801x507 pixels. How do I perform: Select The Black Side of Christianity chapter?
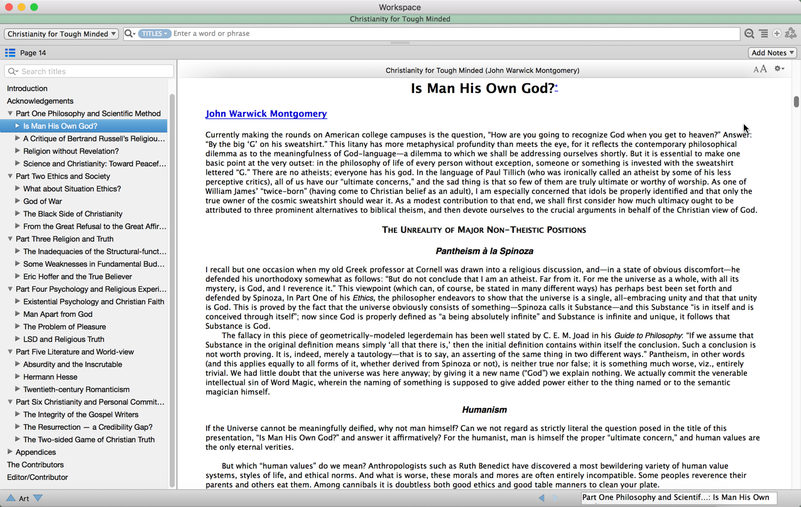[73, 214]
